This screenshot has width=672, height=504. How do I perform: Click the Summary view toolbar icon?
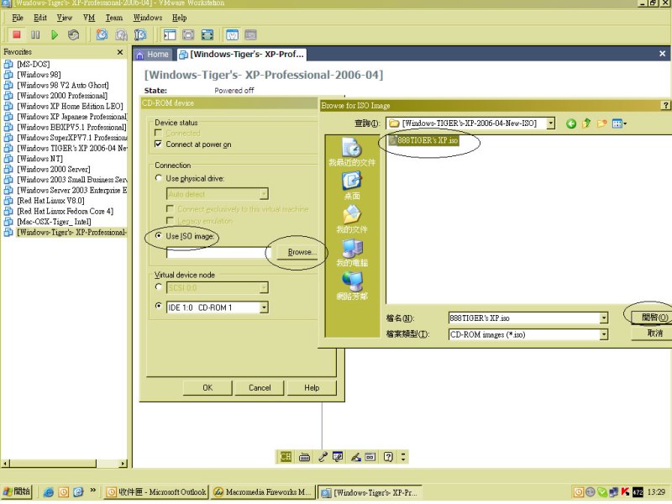233,34
